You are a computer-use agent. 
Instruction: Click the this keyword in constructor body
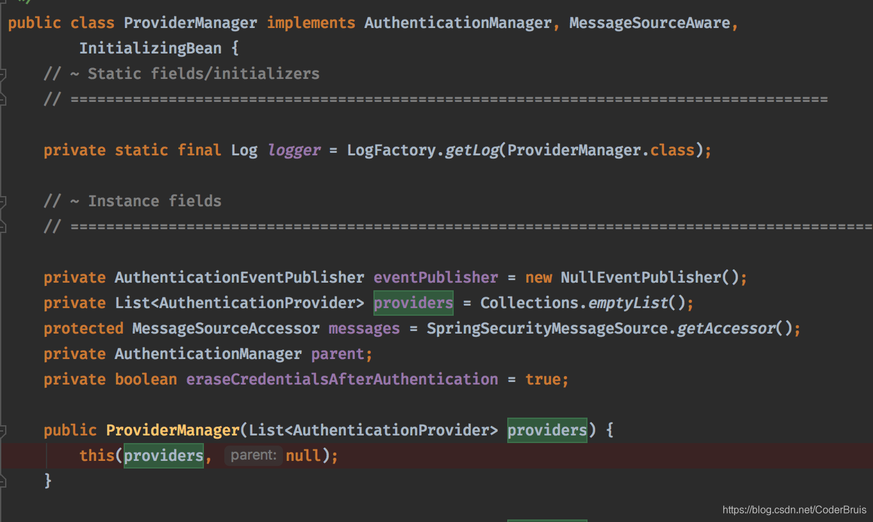[x=97, y=456]
